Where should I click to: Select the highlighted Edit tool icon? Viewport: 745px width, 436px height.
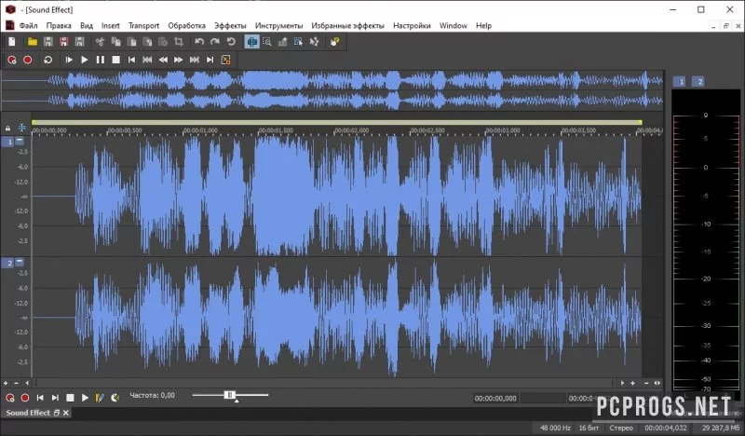(x=251, y=42)
